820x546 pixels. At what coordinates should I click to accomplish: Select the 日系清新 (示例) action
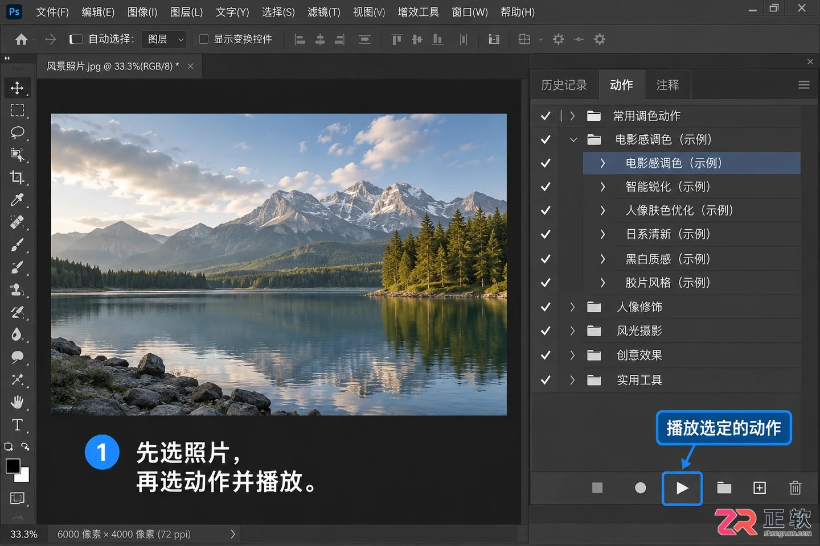(x=692, y=234)
